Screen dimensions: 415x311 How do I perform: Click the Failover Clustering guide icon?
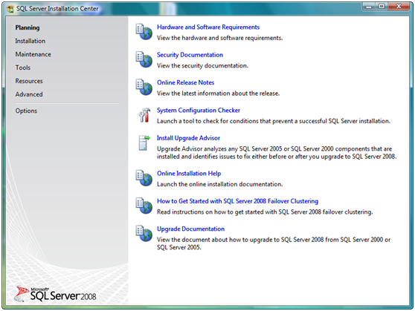click(144, 206)
